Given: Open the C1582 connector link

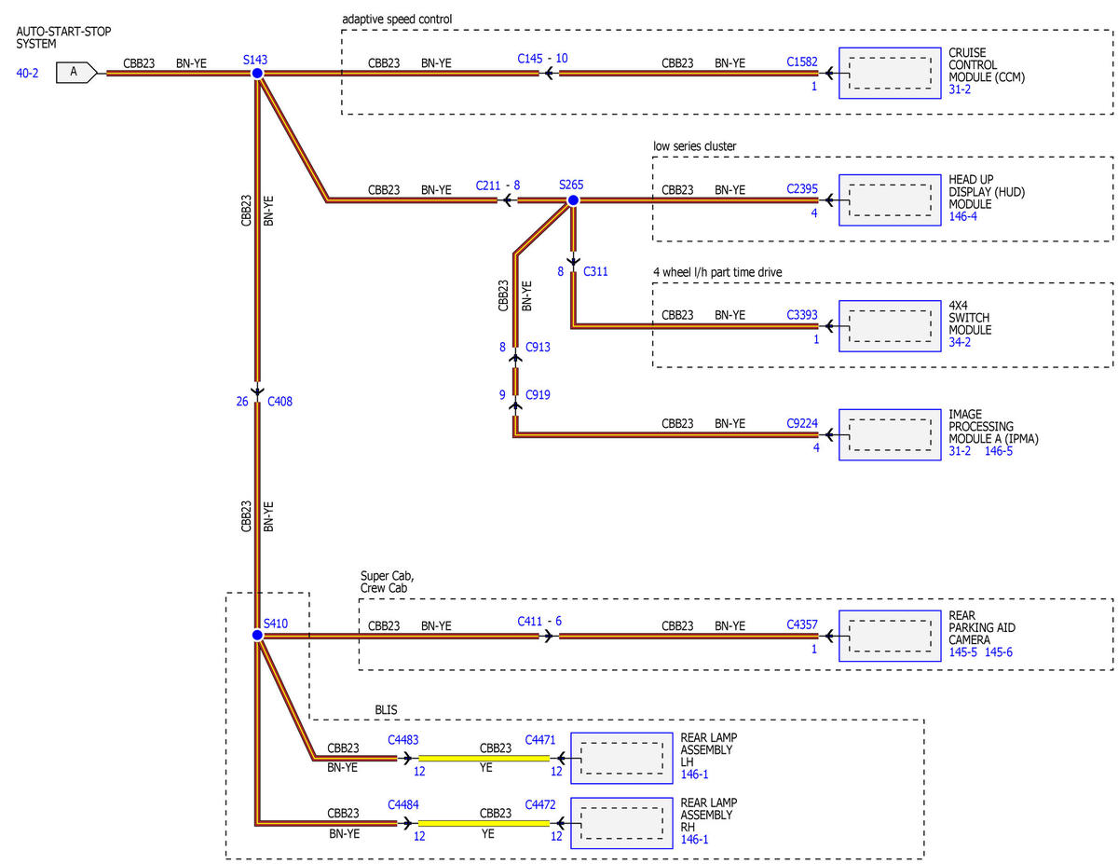Looking at the screenshot, I should coord(802,62).
